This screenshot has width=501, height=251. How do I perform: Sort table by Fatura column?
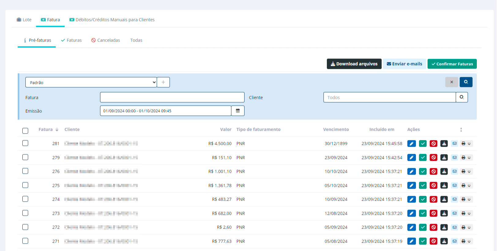[x=48, y=130]
